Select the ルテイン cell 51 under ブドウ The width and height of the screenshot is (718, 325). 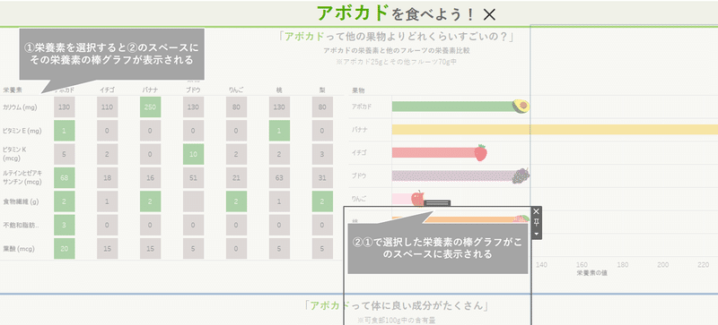click(x=193, y=178)
